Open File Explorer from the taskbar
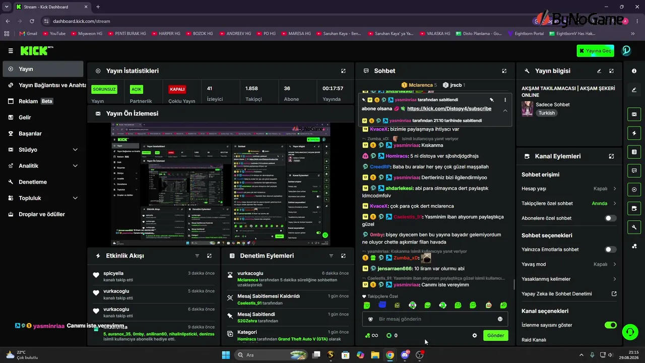645x363 pixels. point(375,355)
